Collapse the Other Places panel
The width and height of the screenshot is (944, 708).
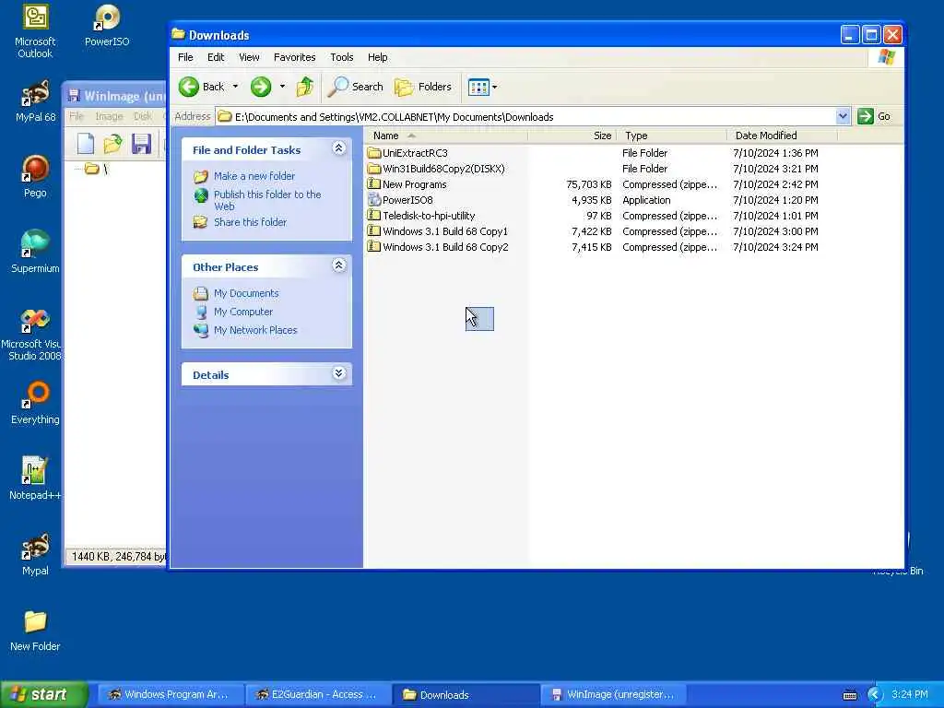click(x=339, y=265)
